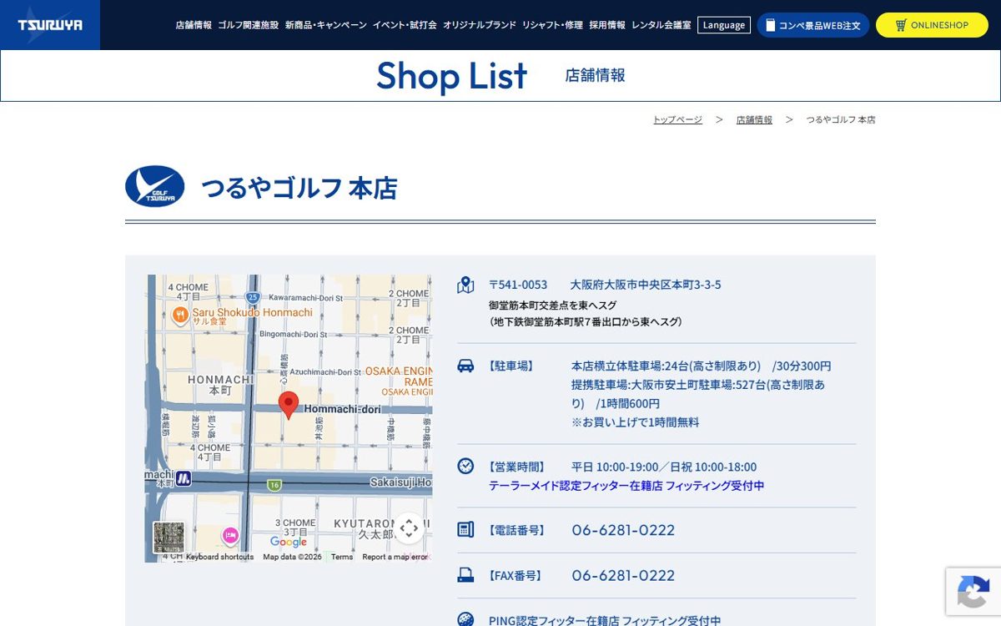Click the map address icon beside postal code
The image size is (1001, 626).
(x=465, y=285)
